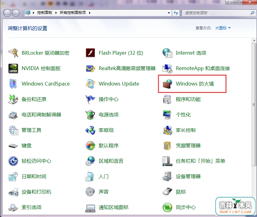The image size is (257, 217).
Task: Launch NVIDIA 控制面板 icon
Action: click(13, 68)
